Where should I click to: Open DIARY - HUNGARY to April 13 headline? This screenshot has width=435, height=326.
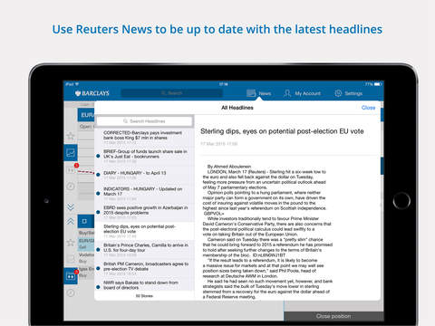pos(144,175)
